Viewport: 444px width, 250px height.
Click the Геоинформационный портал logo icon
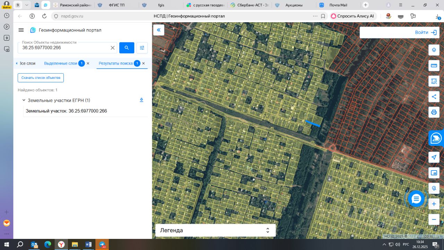(x=33, y=30)
